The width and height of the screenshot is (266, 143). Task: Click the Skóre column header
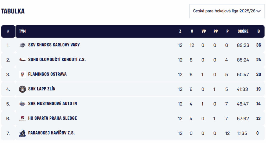243,31
